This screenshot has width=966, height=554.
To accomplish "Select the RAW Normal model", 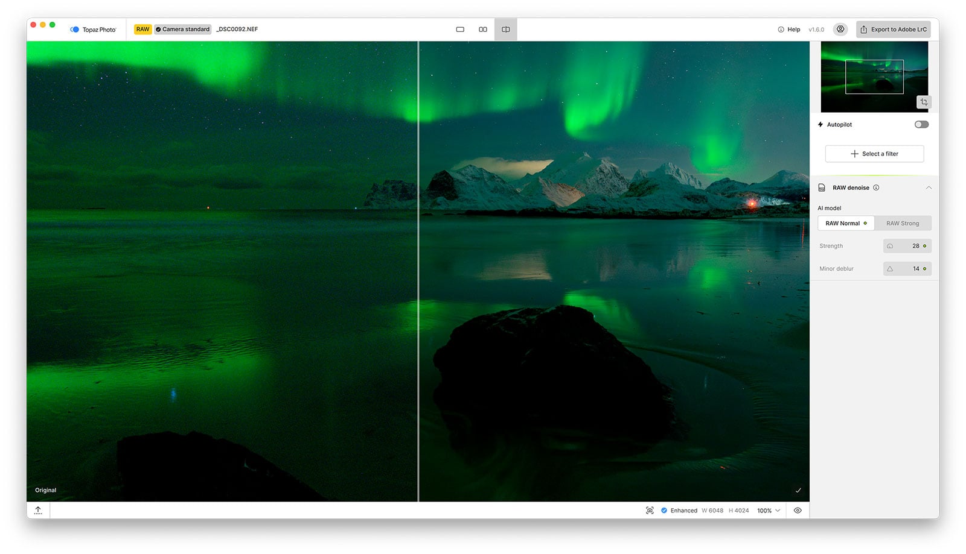I will point(846,223).
